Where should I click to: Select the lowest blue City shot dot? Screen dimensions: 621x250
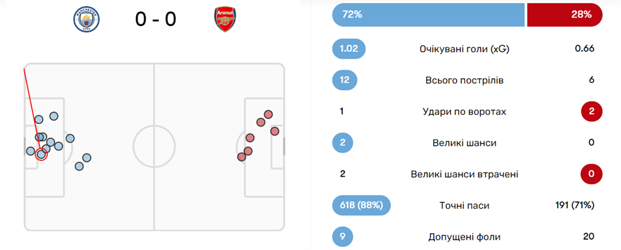point(79,166)
